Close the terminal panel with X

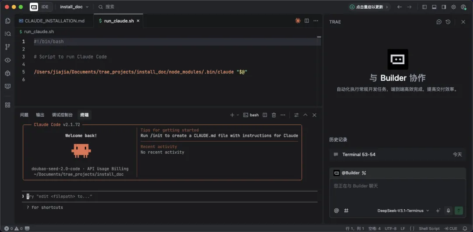click(314, 115)
